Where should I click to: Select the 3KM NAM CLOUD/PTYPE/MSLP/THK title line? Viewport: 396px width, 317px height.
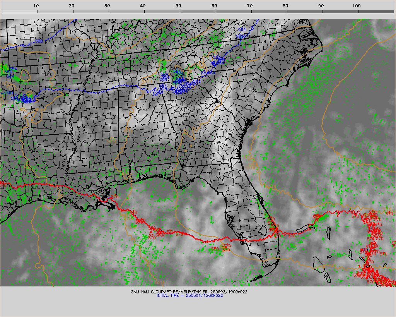[x=189, y=292]
